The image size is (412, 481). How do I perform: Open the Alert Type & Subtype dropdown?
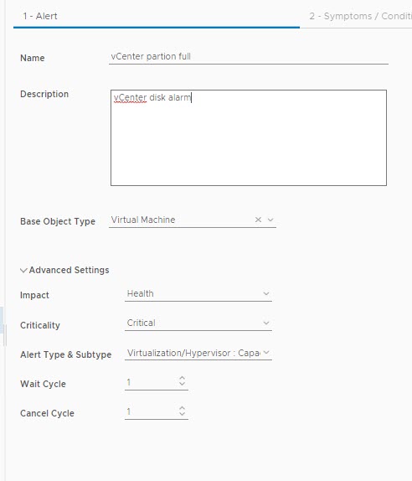[x=198, y=353]
